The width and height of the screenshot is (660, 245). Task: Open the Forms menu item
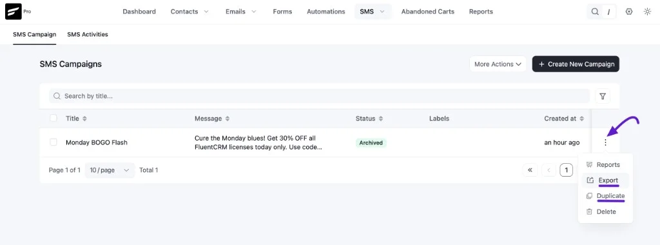pos(282,12)
